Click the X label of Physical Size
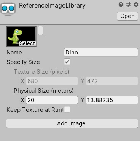 (x=22, y=100)
